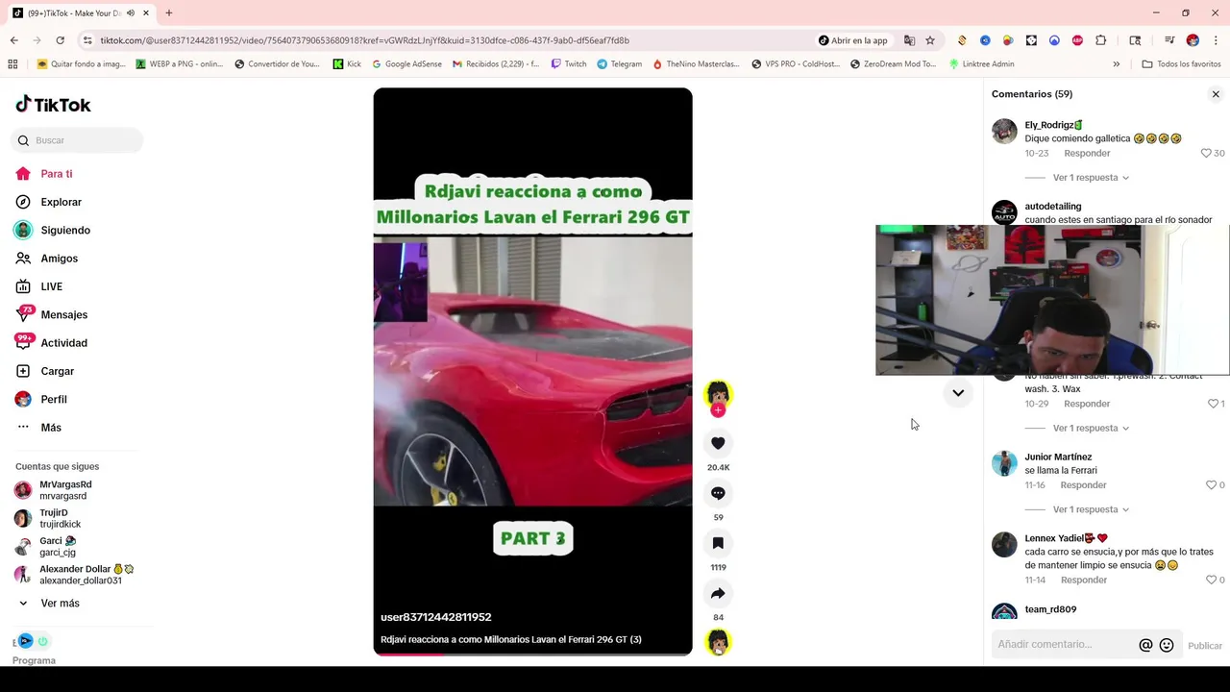
Task: Insert mention with @ icon
Action: [1145, 646]
